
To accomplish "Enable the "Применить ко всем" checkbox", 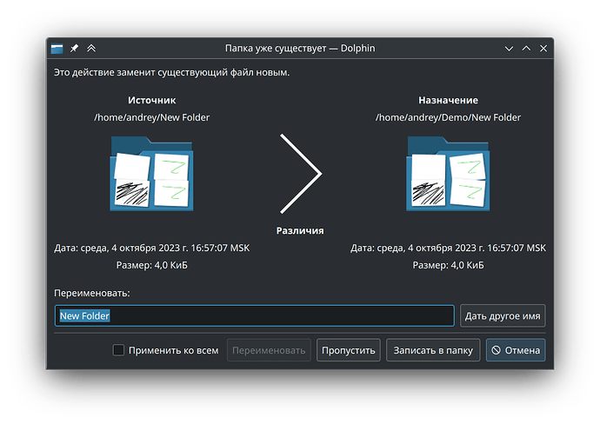I will tap(118, 350).
